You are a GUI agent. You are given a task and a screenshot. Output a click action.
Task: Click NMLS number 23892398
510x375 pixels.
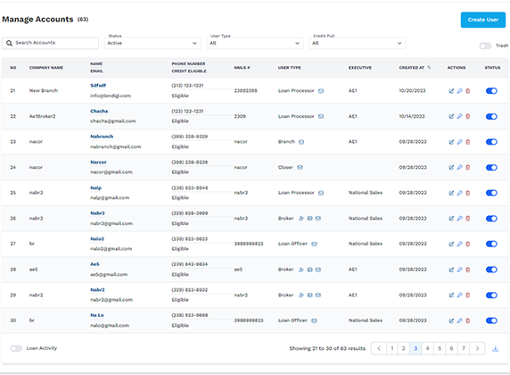click(x=245, y=91)
